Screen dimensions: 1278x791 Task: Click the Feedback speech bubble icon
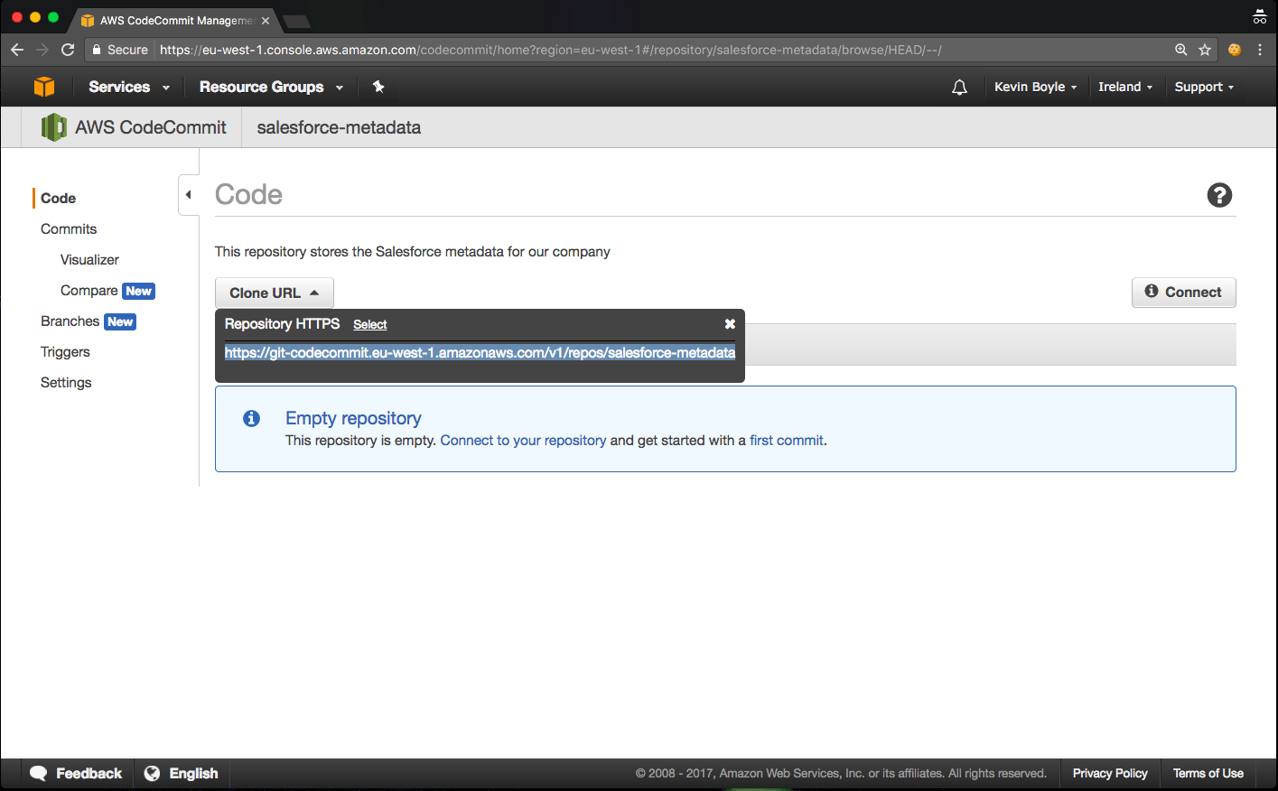click(x=39, y=773)
